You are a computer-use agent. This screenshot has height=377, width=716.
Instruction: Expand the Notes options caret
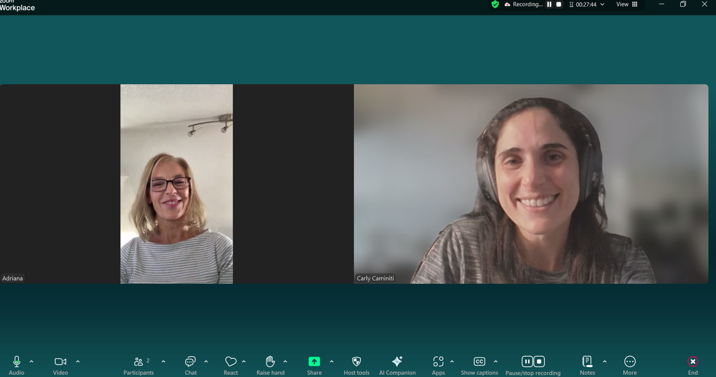[605, 362]
